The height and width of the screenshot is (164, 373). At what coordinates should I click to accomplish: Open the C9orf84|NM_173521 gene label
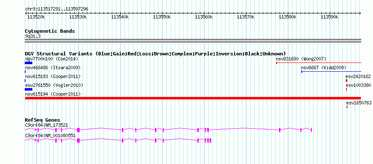(x=47, y=125)
